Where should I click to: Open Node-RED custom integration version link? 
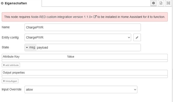62,17
